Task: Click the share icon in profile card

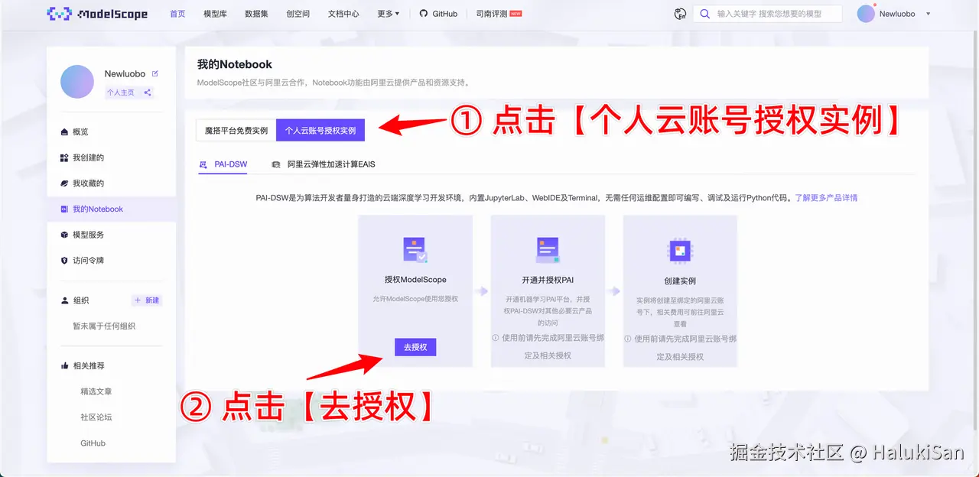Action: coord(148,92)
